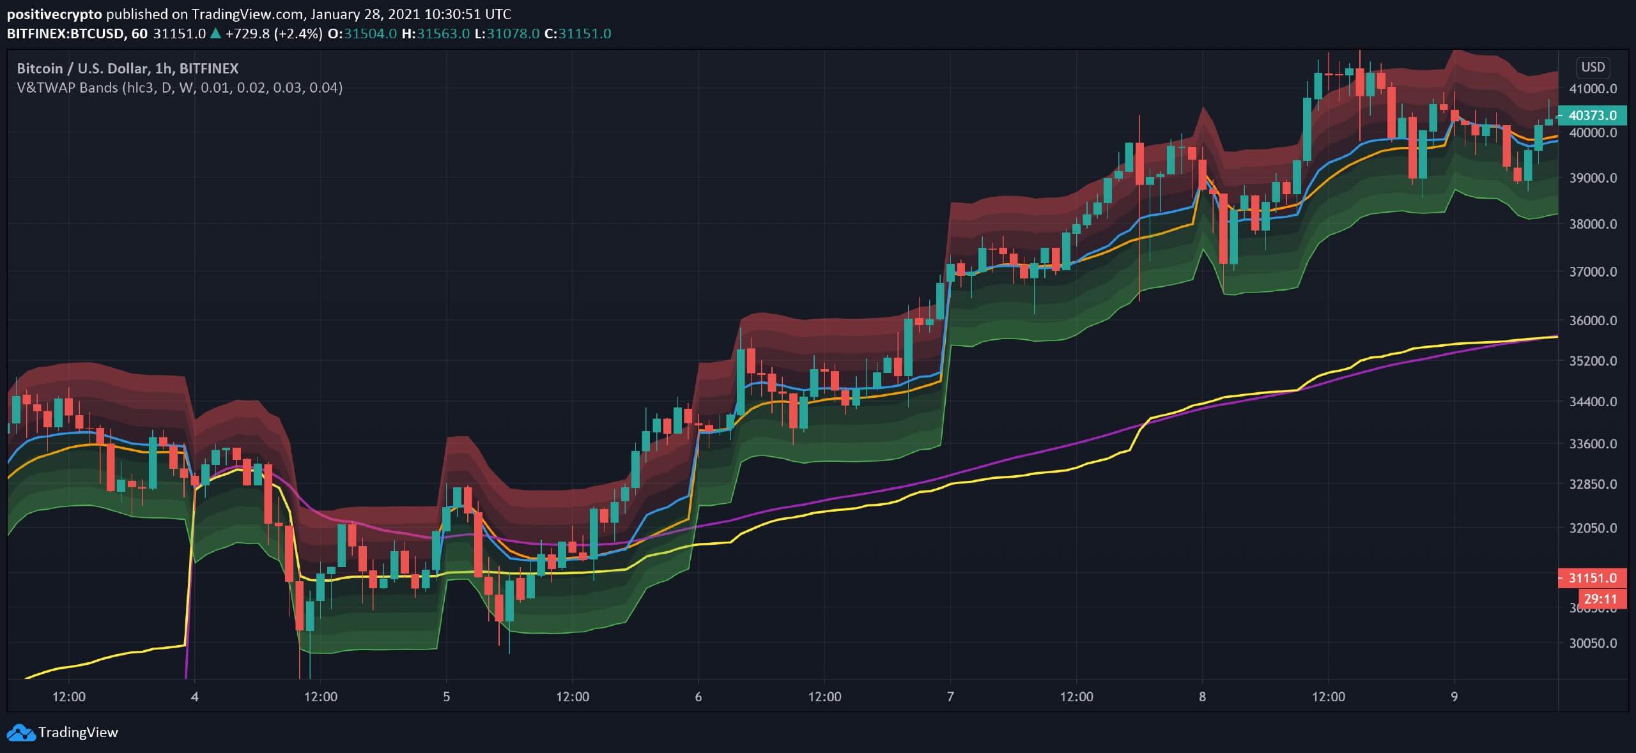This screenshot has width=1636, height=753.
Task: Click the 30050.0 price axis label
Action: (1593, 643)
